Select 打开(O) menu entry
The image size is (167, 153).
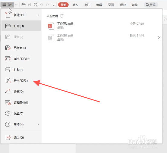21,26
